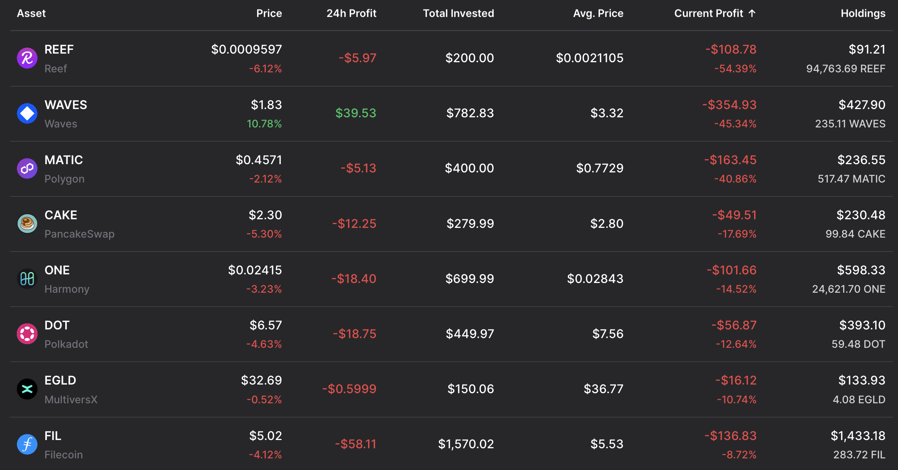Select the black EGLD MultiversX icon
This screenshot has height=470, width=898.
[x=27, y=389]
